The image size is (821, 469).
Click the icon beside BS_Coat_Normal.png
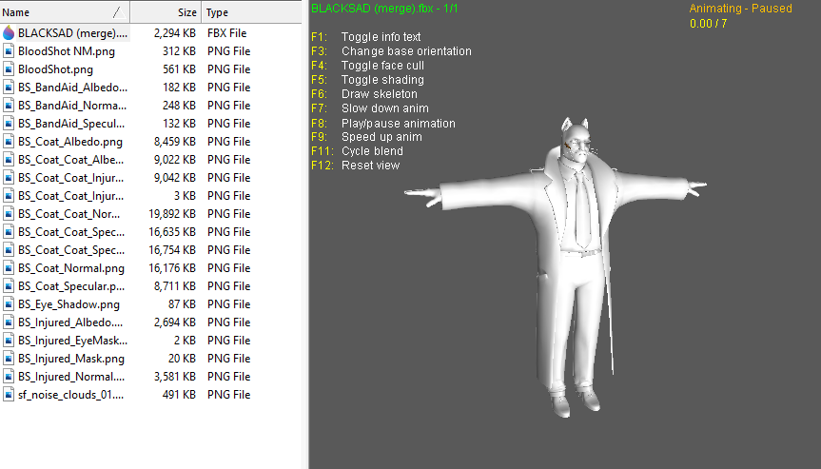coord(9,268)
